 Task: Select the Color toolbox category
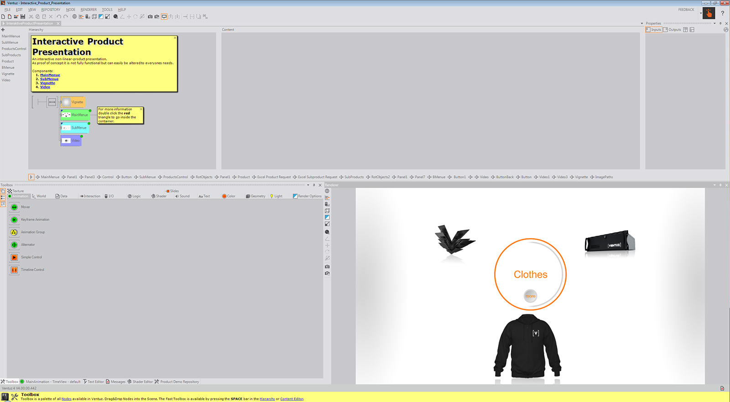click(229, 196)
